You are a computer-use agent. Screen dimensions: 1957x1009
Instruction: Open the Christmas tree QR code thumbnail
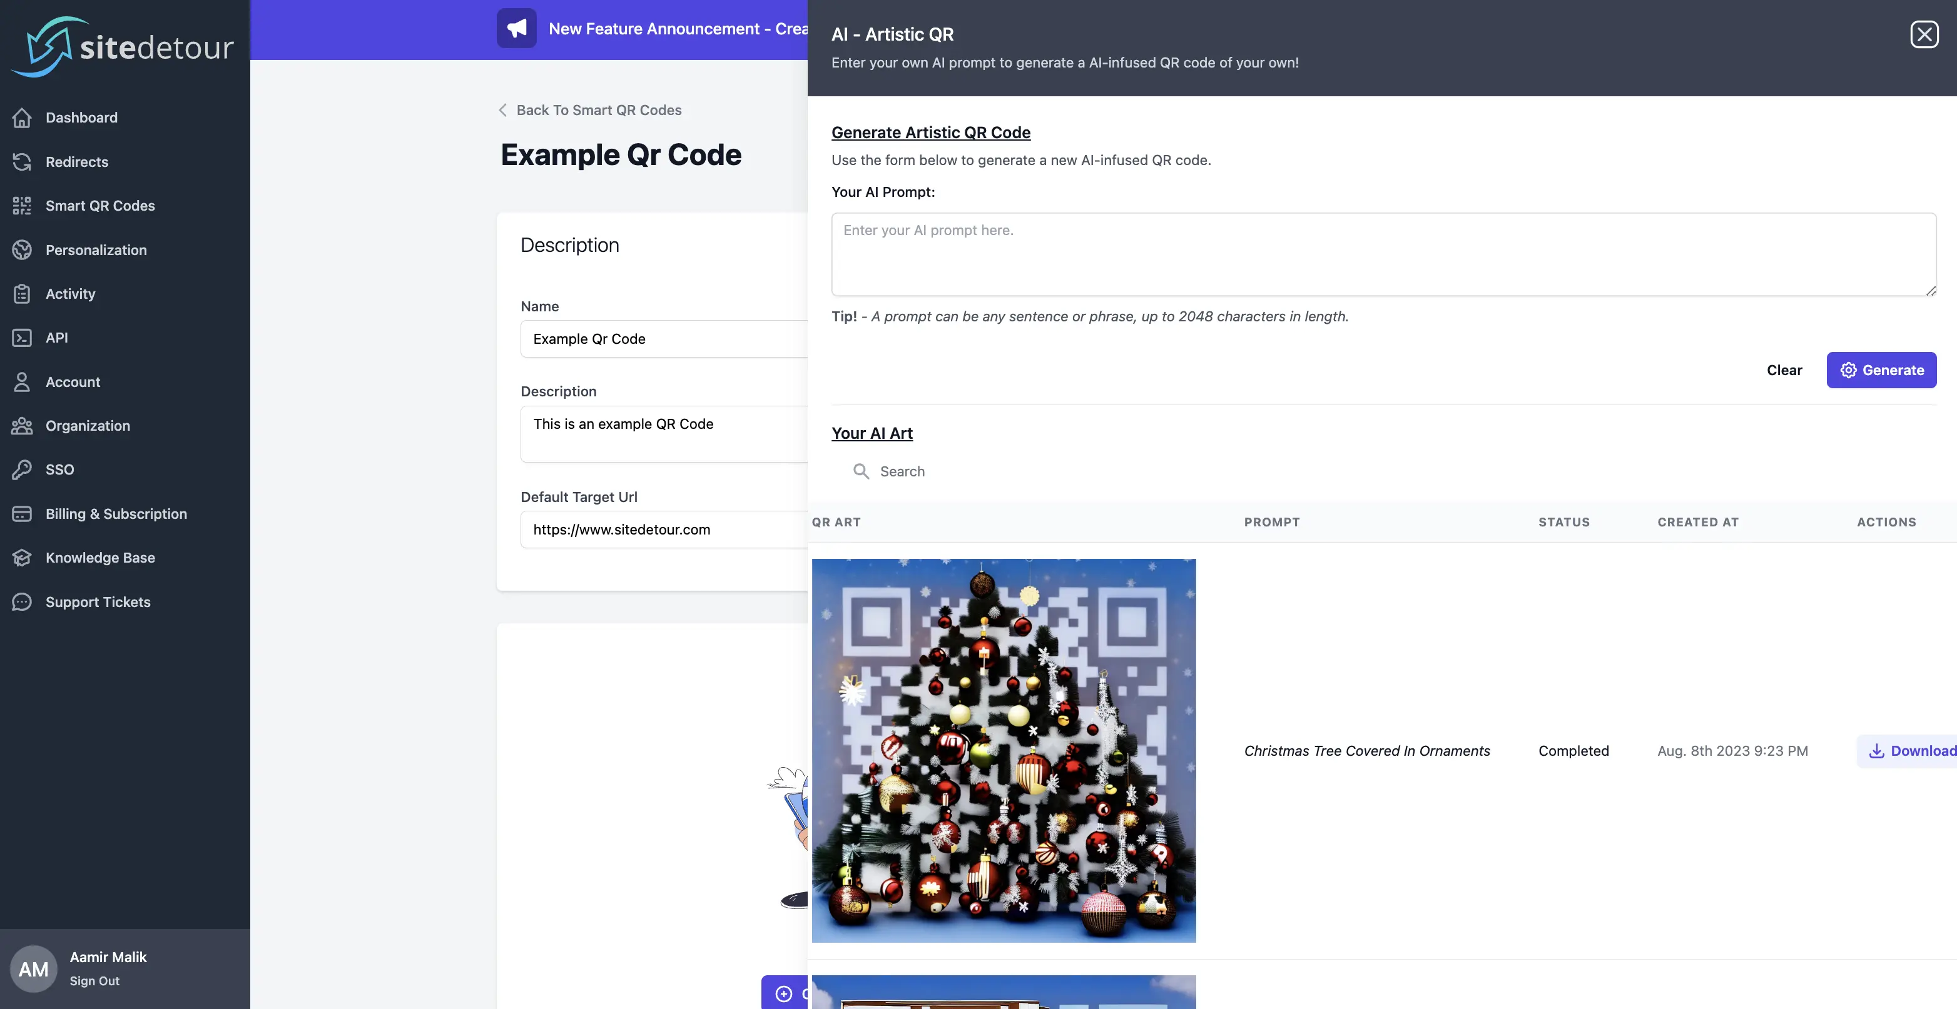(1004, 750)
